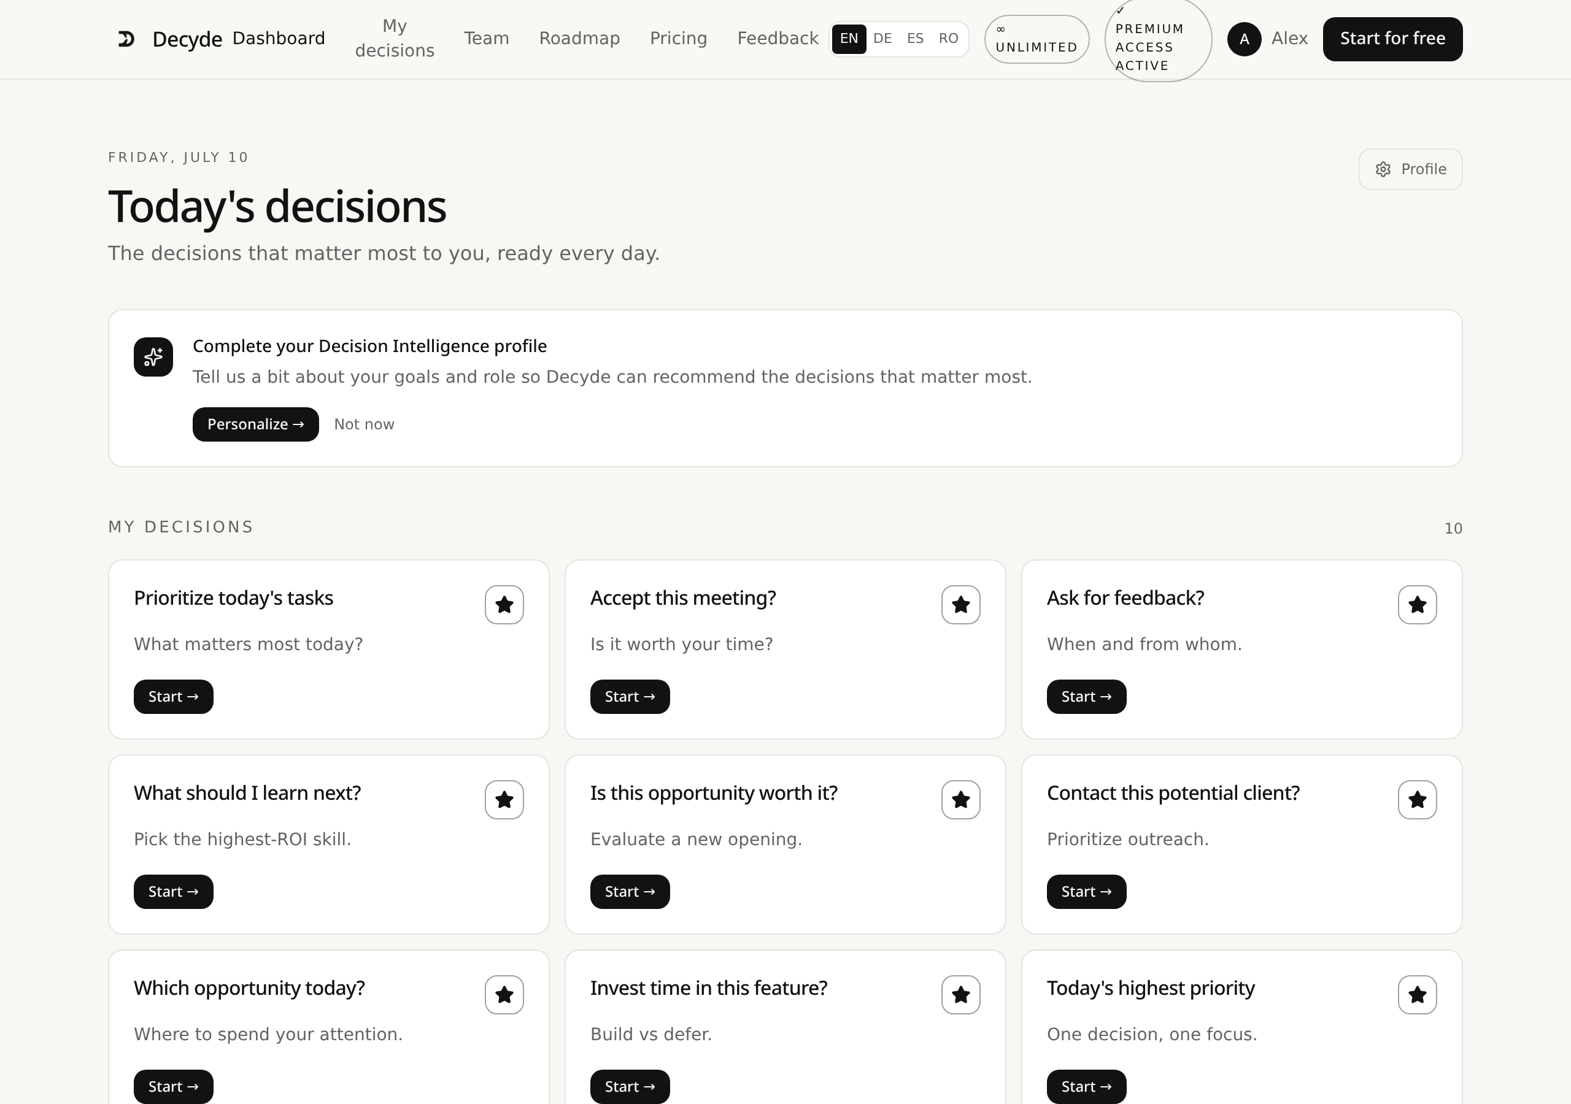
Task: Click the Personalize button
Action: pos(256,425)
